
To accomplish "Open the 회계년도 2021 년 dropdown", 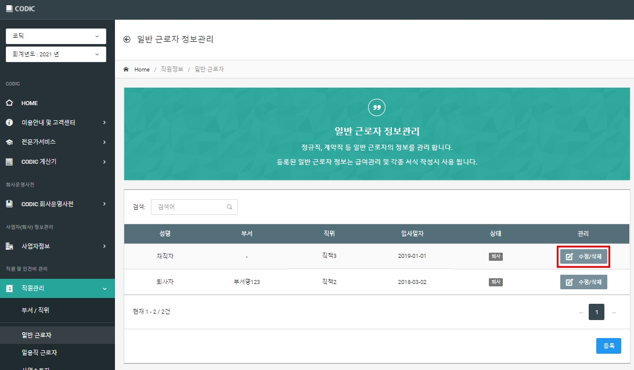I will 56,54.
